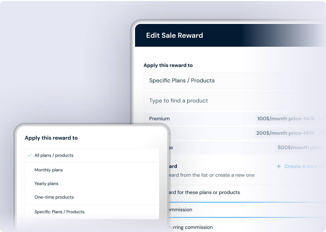Pick the One-time products option

coord(92,197)
